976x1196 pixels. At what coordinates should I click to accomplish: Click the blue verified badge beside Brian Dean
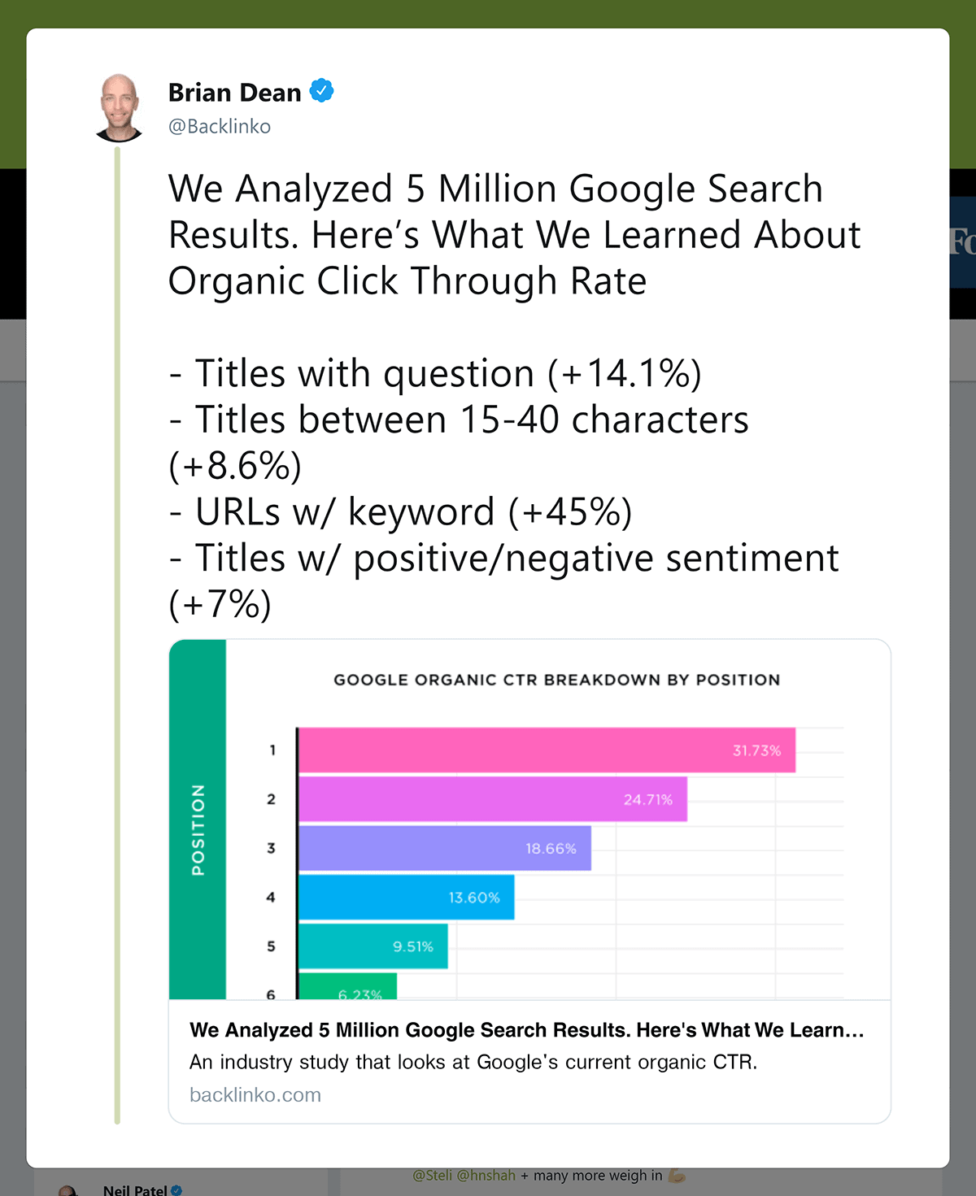click(322, 91)
